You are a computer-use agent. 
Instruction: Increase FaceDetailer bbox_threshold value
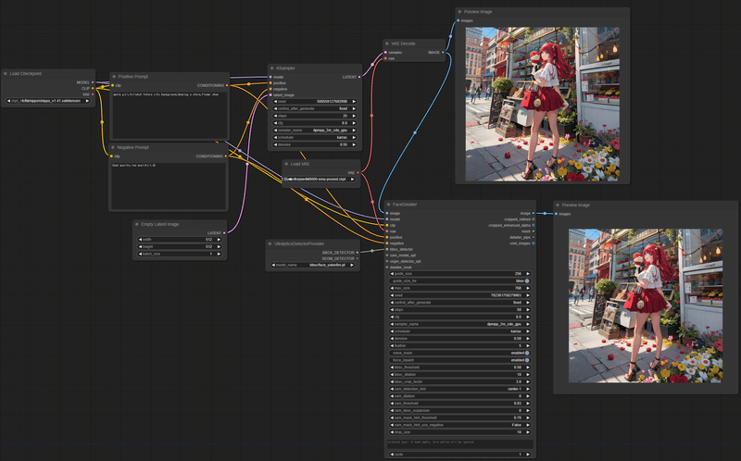coord(527,367)
